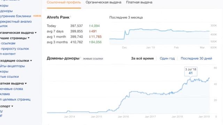This screenshot has width=223, height=125.
Task: Open the Платная выдача tab
Action: [139, 2]
